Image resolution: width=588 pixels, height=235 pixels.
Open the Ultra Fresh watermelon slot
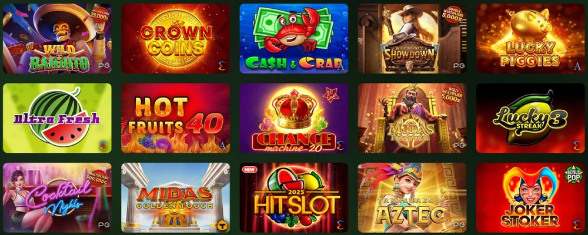pos(57,118)
